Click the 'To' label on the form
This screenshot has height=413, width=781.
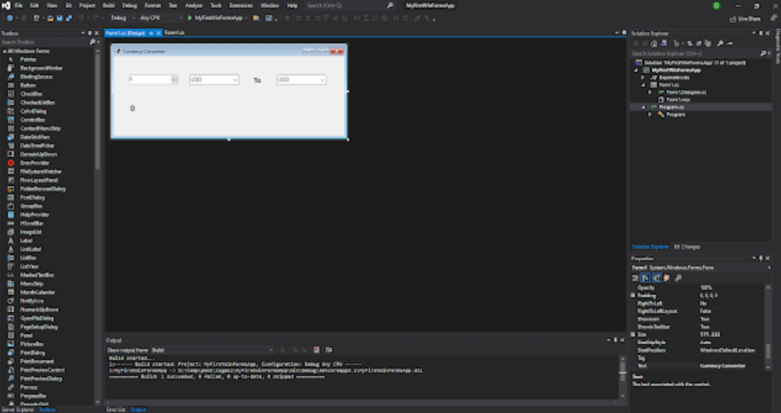pyautogui.click(x=257, y=81)
